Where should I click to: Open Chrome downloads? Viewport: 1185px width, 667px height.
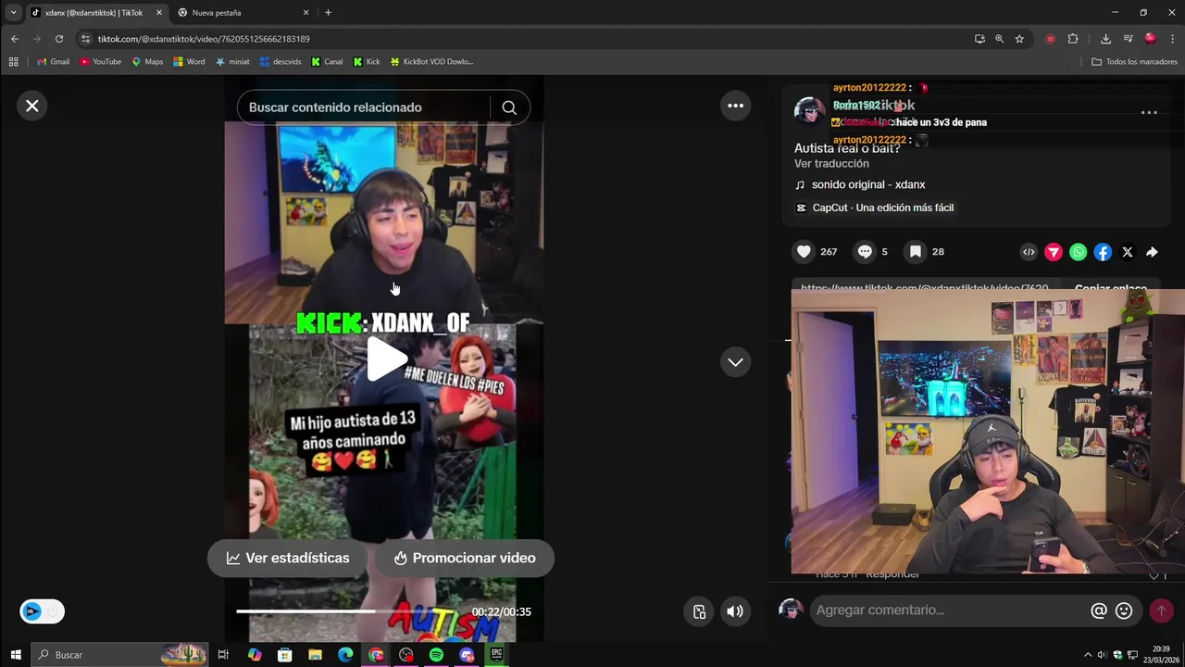1105,39
